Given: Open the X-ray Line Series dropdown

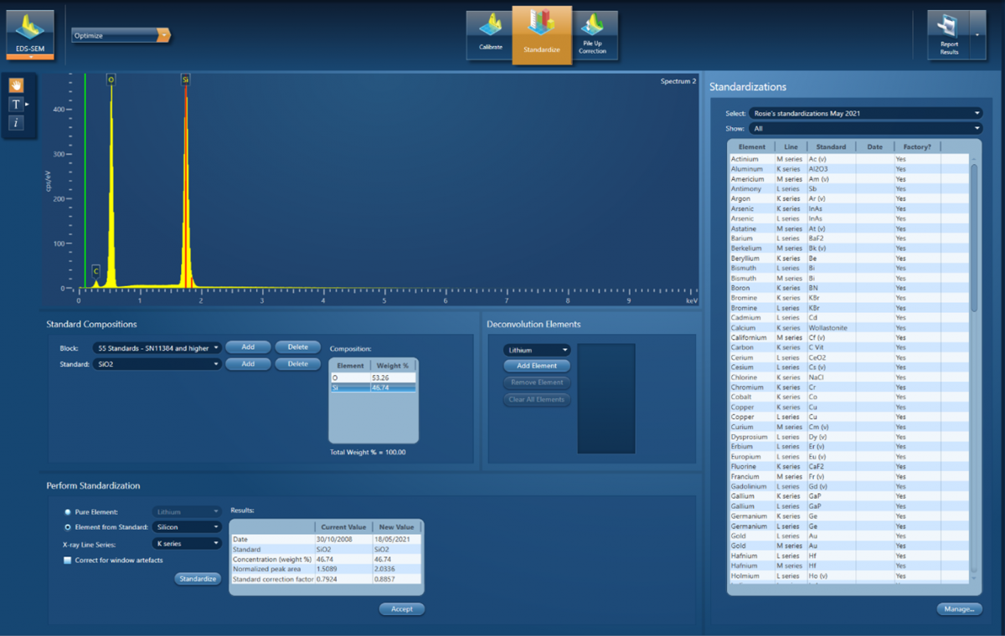Looking at the screenshot, I should (186, 543).
